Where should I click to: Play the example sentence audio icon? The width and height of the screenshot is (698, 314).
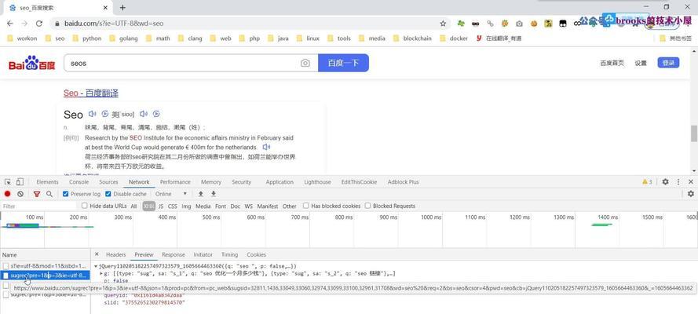[x=266, y=147]
